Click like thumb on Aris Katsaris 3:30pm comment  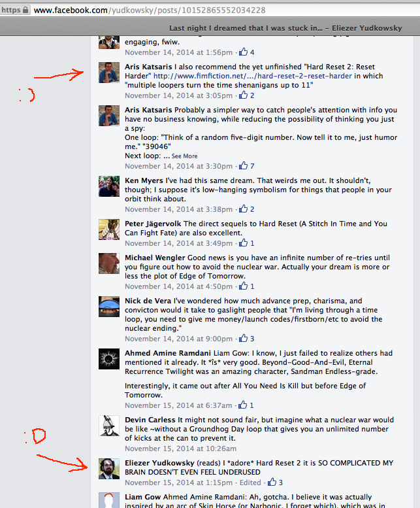click(x=244, y=165)
